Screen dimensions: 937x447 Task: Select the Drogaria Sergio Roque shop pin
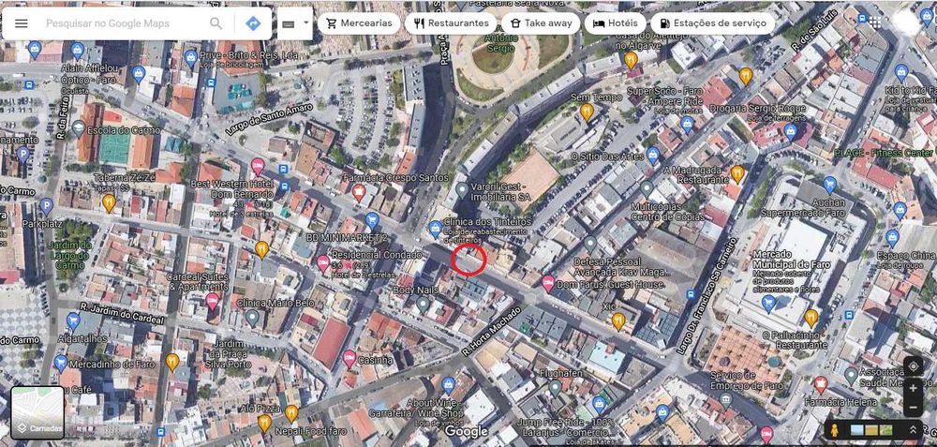pos(791,132)
